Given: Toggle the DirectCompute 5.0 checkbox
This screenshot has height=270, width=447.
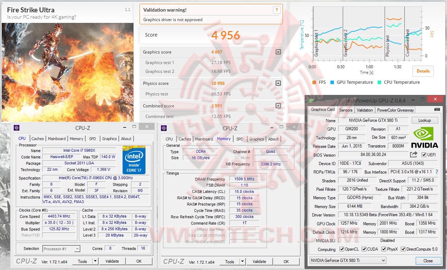Looking at the screenshot, I should [403, 249].
